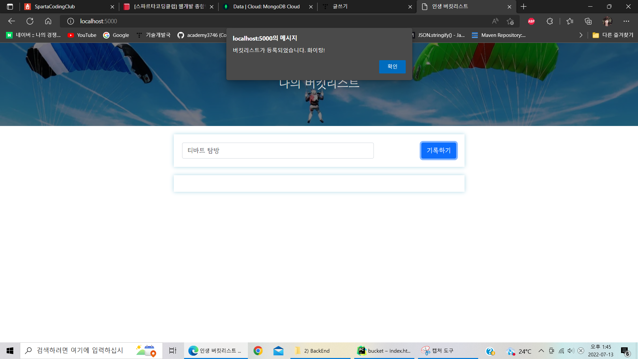
Task: Add this page to favorites star icon
Action: point(510,21)
